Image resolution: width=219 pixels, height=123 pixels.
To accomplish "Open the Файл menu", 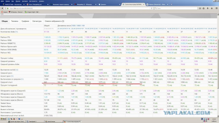I will 2,1.
